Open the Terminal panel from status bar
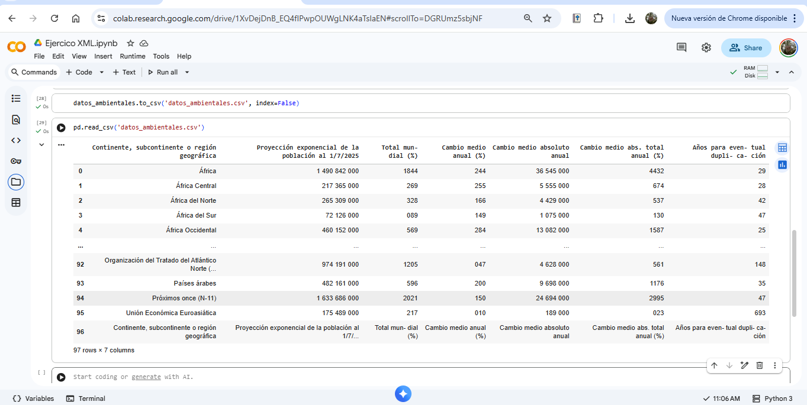 (86, 398)
